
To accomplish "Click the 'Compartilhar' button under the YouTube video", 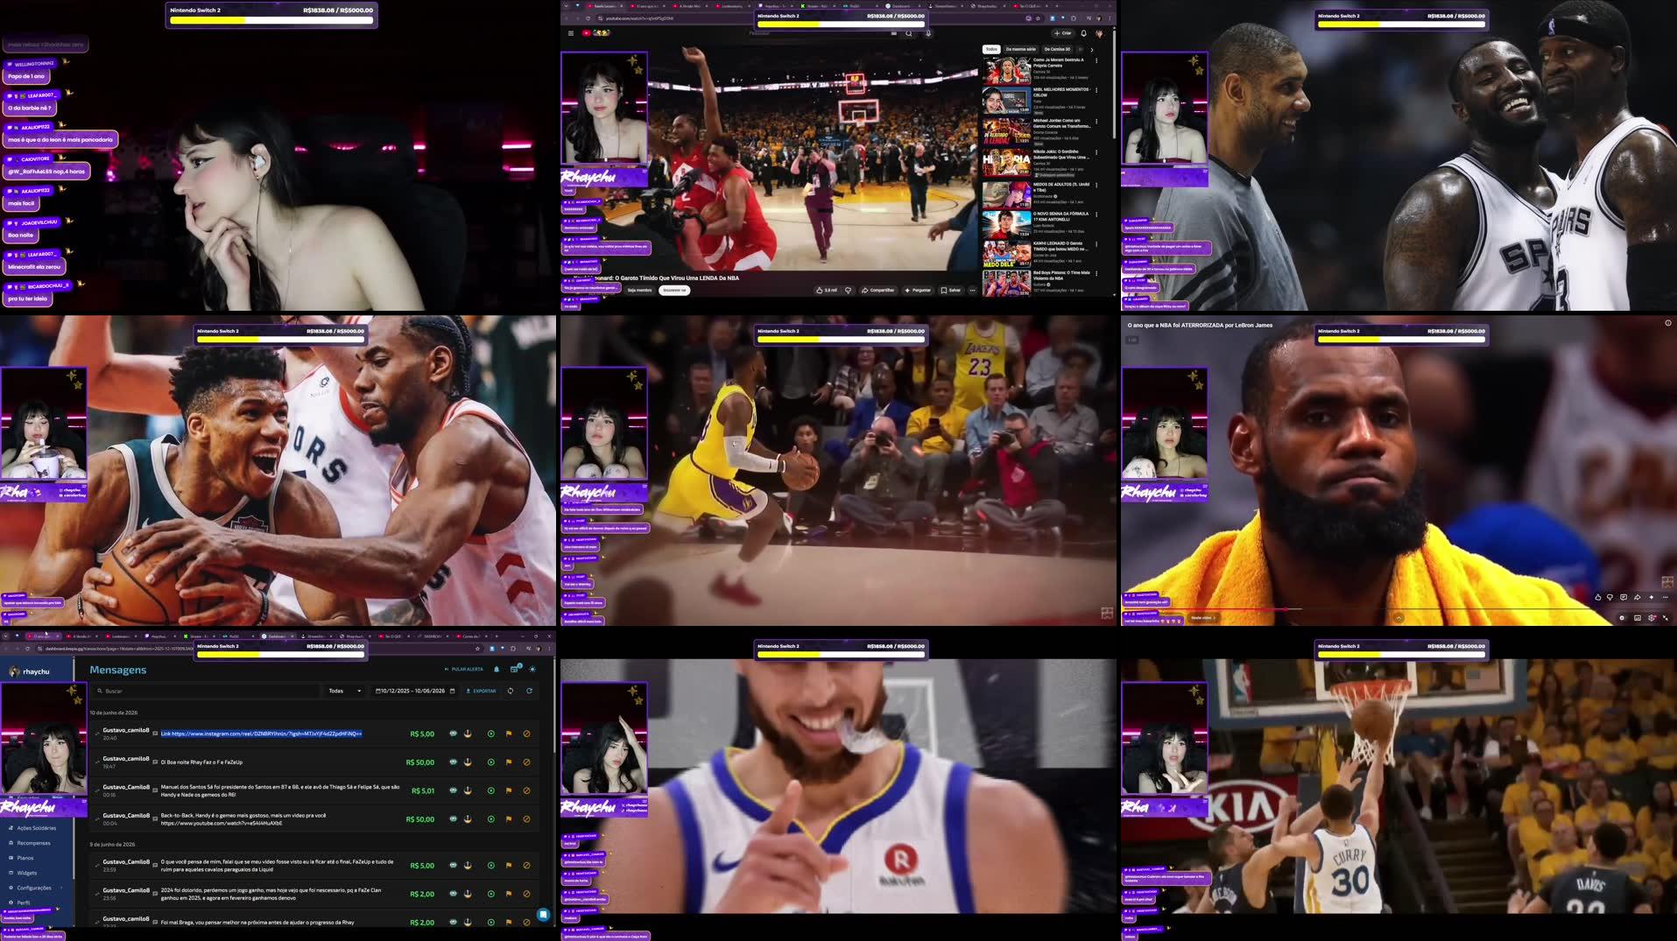I will click(x=877, y=290).
